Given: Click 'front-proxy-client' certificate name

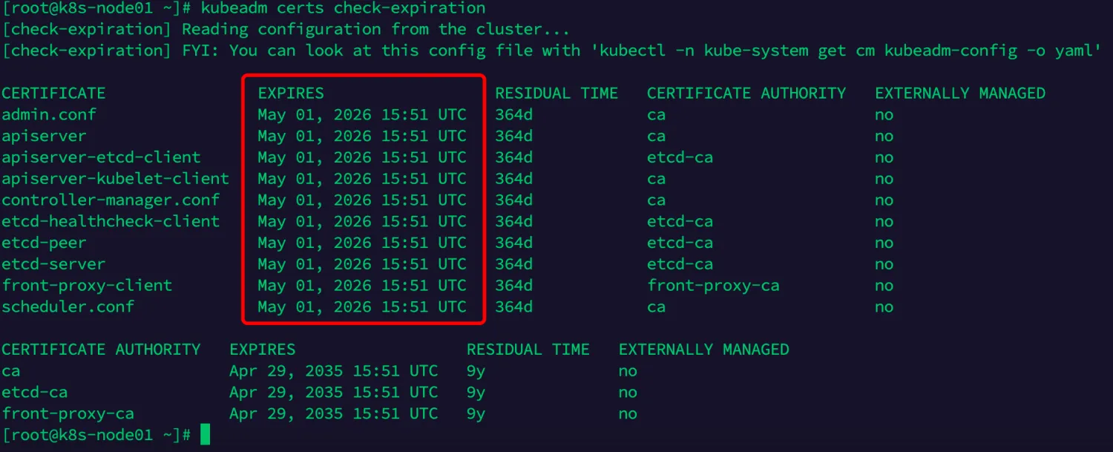Looking at the screenshot, I should click(87, 286).
